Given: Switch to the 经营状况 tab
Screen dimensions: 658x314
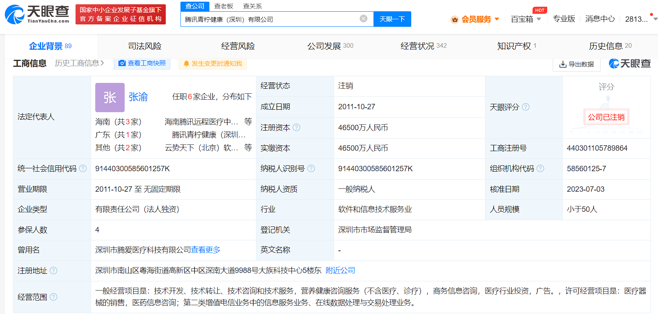Looking at the screenshot, I should (x=423, y=46).
